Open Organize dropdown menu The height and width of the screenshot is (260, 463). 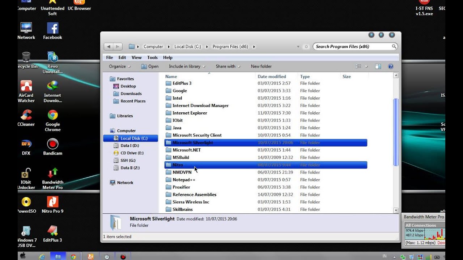[x=120, y=66]
